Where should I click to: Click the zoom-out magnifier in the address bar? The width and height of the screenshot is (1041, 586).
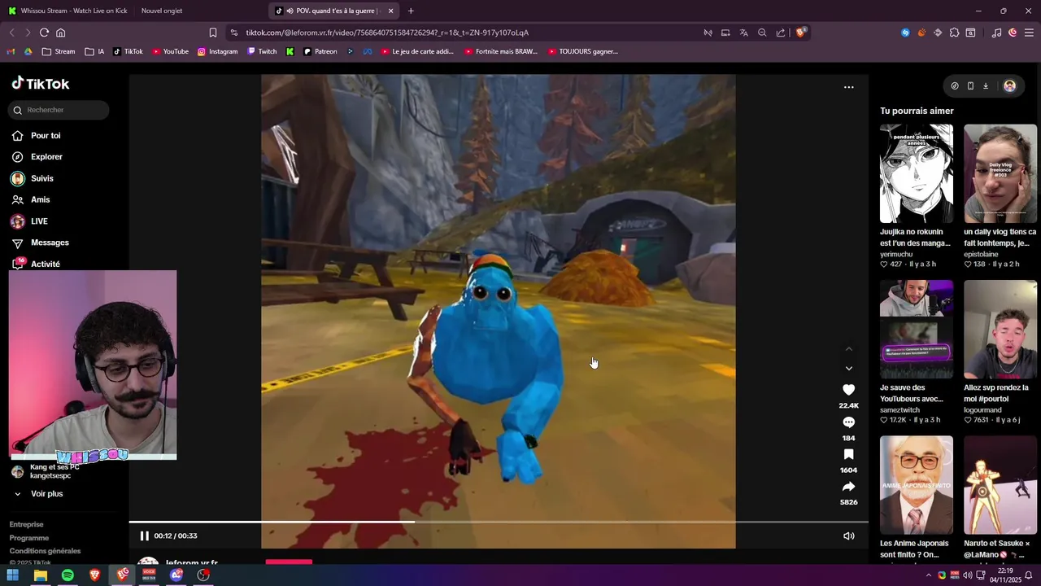[x=762, y=33]
